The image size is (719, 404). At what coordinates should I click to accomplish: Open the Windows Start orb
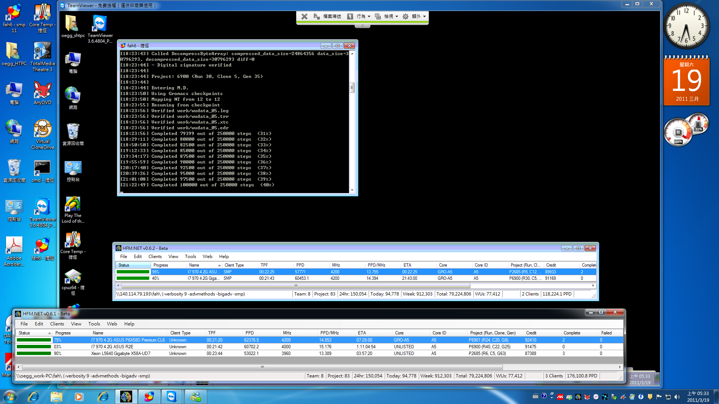tap(10, 397)
